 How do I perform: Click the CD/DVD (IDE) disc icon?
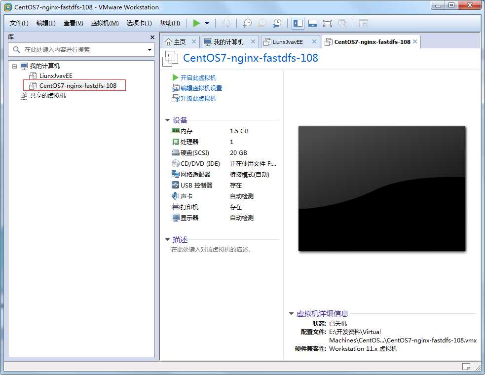(x=175, y=163)
